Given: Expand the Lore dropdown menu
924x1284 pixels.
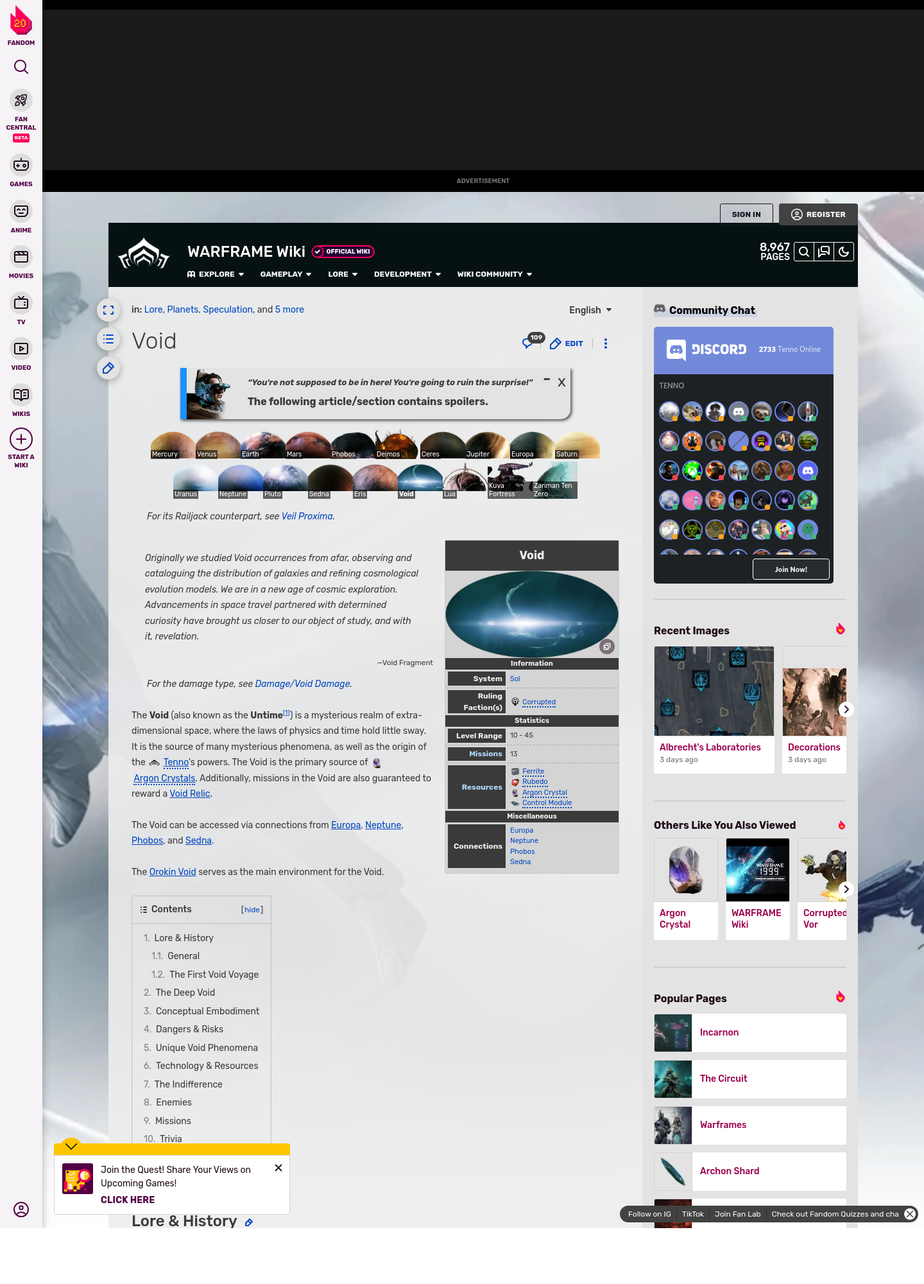Looking at the screenshot, I should 343,274.
